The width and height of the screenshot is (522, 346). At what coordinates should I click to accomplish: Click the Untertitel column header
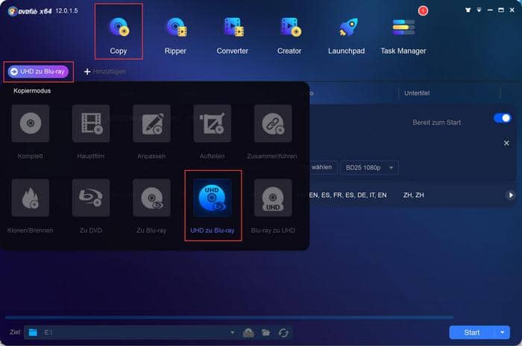point(417,93)
